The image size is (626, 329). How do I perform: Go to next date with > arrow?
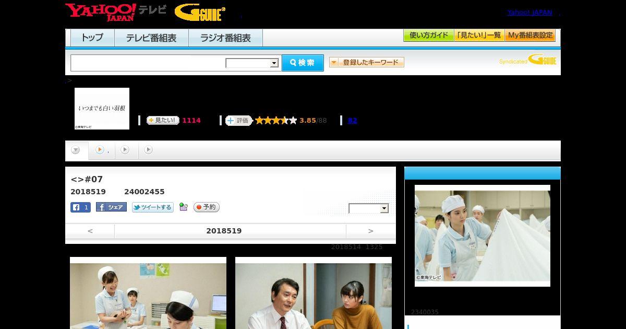(371, 231)
